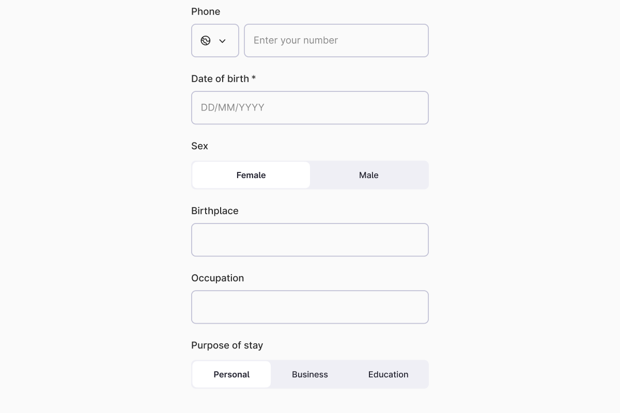
Task: Click the Phone field label
Action: 206,11
